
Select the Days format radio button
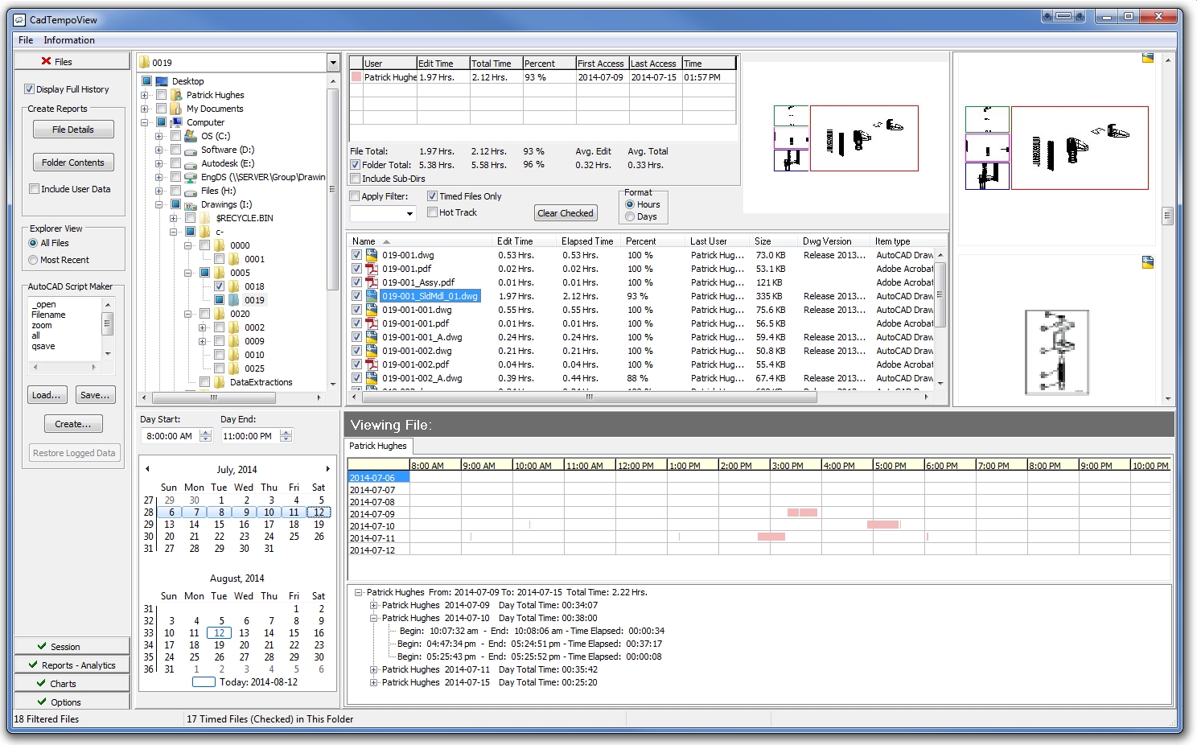pos(630,216)
